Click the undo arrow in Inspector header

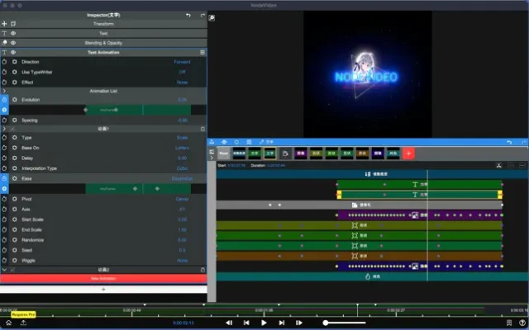(188, 15)
